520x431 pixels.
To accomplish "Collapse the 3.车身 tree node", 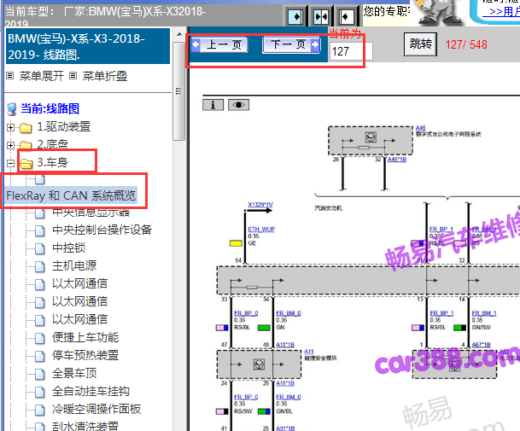I will pyautogui.click(x=10, y=163).
